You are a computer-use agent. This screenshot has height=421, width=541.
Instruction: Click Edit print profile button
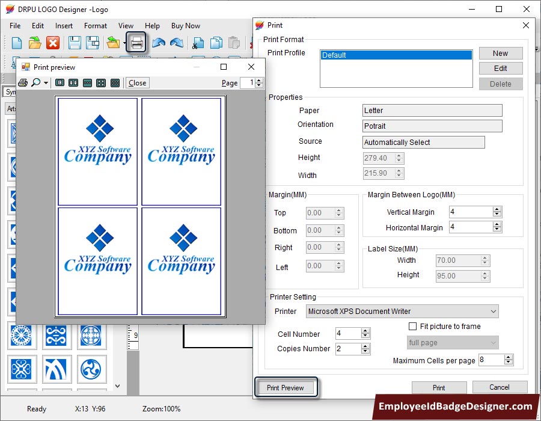click(x=501, y=69)
